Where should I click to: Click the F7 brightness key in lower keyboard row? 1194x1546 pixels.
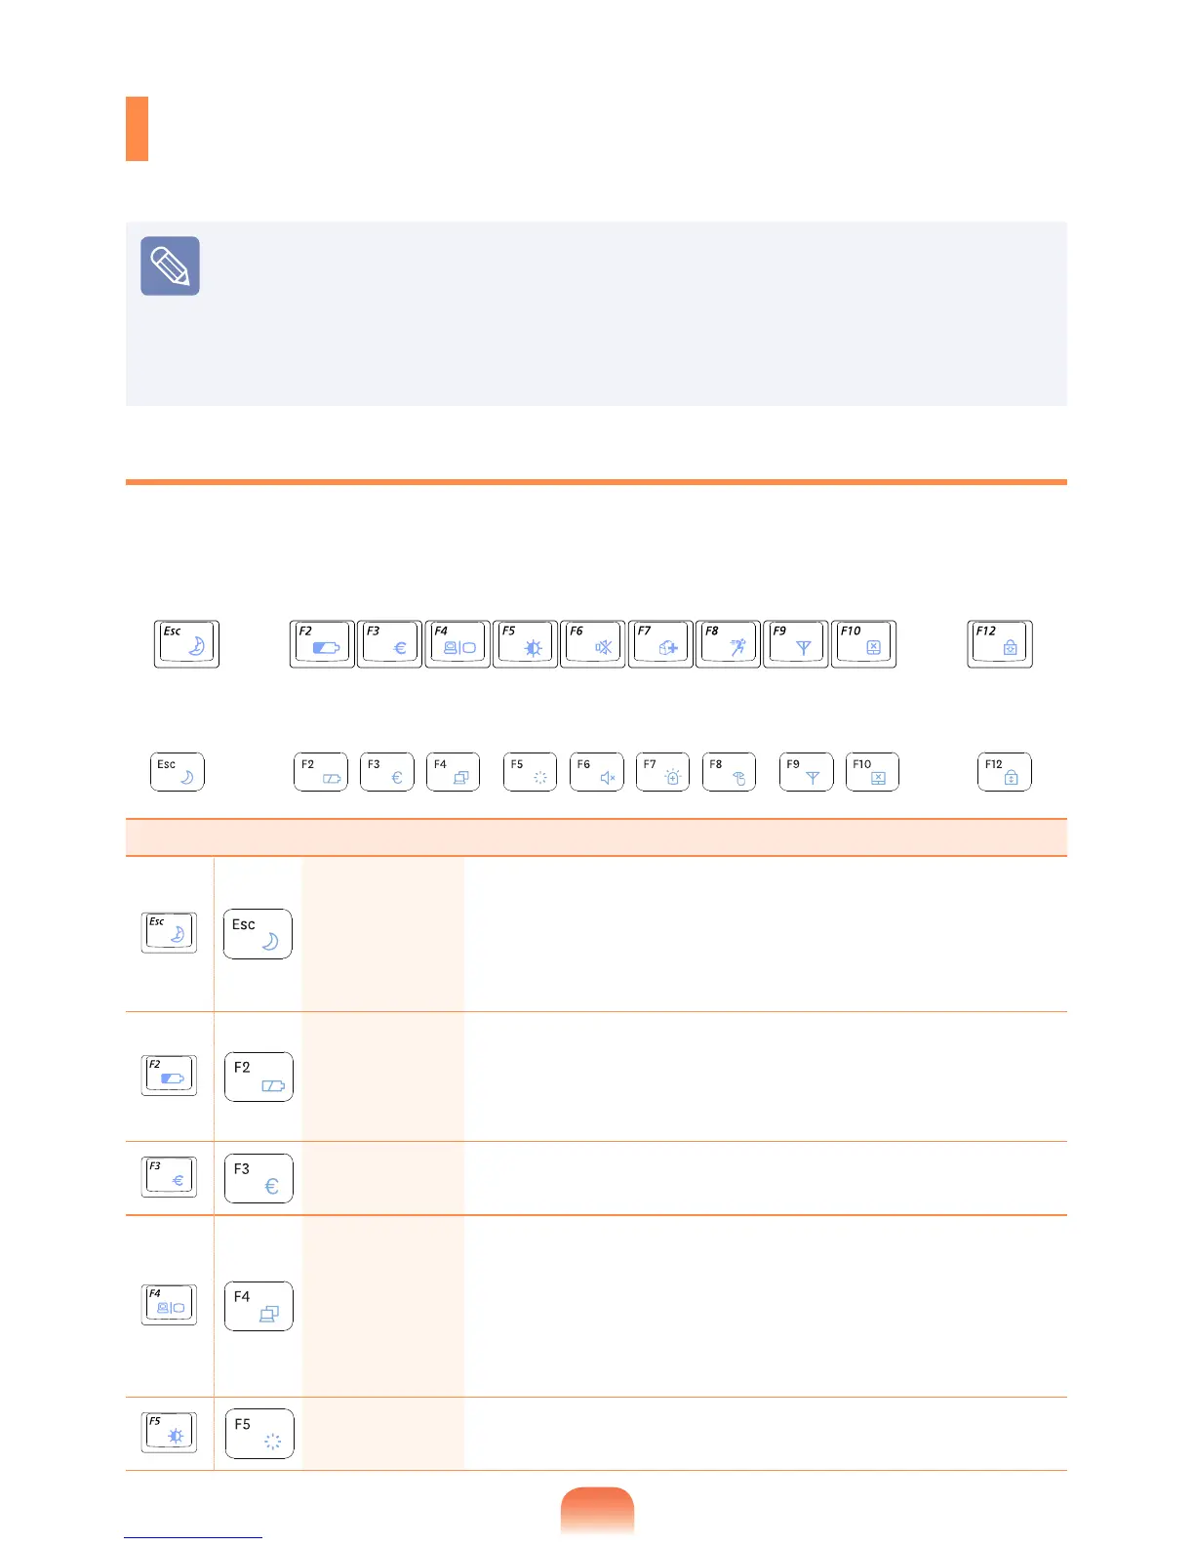[663, 772]
